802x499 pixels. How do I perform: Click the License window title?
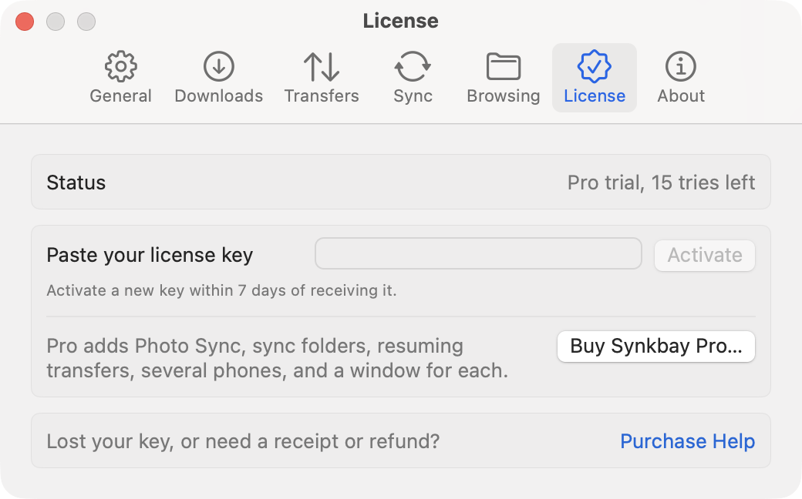point(400,21)
